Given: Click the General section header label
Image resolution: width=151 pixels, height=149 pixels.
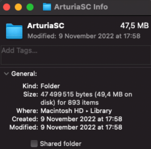Looking at the screenshot, I should click(24, 74).
